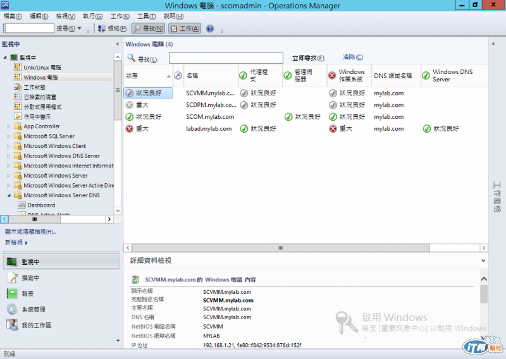The image size is (506, 359).
Task: Click maintenance mode wrench column header
Action: coord(178,76)
